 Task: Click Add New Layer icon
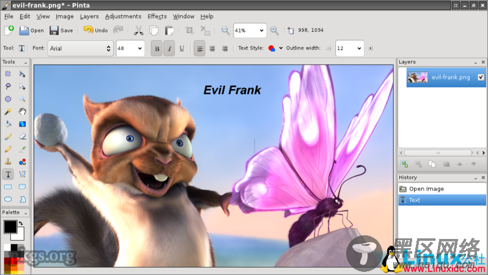tap(404, 164)
